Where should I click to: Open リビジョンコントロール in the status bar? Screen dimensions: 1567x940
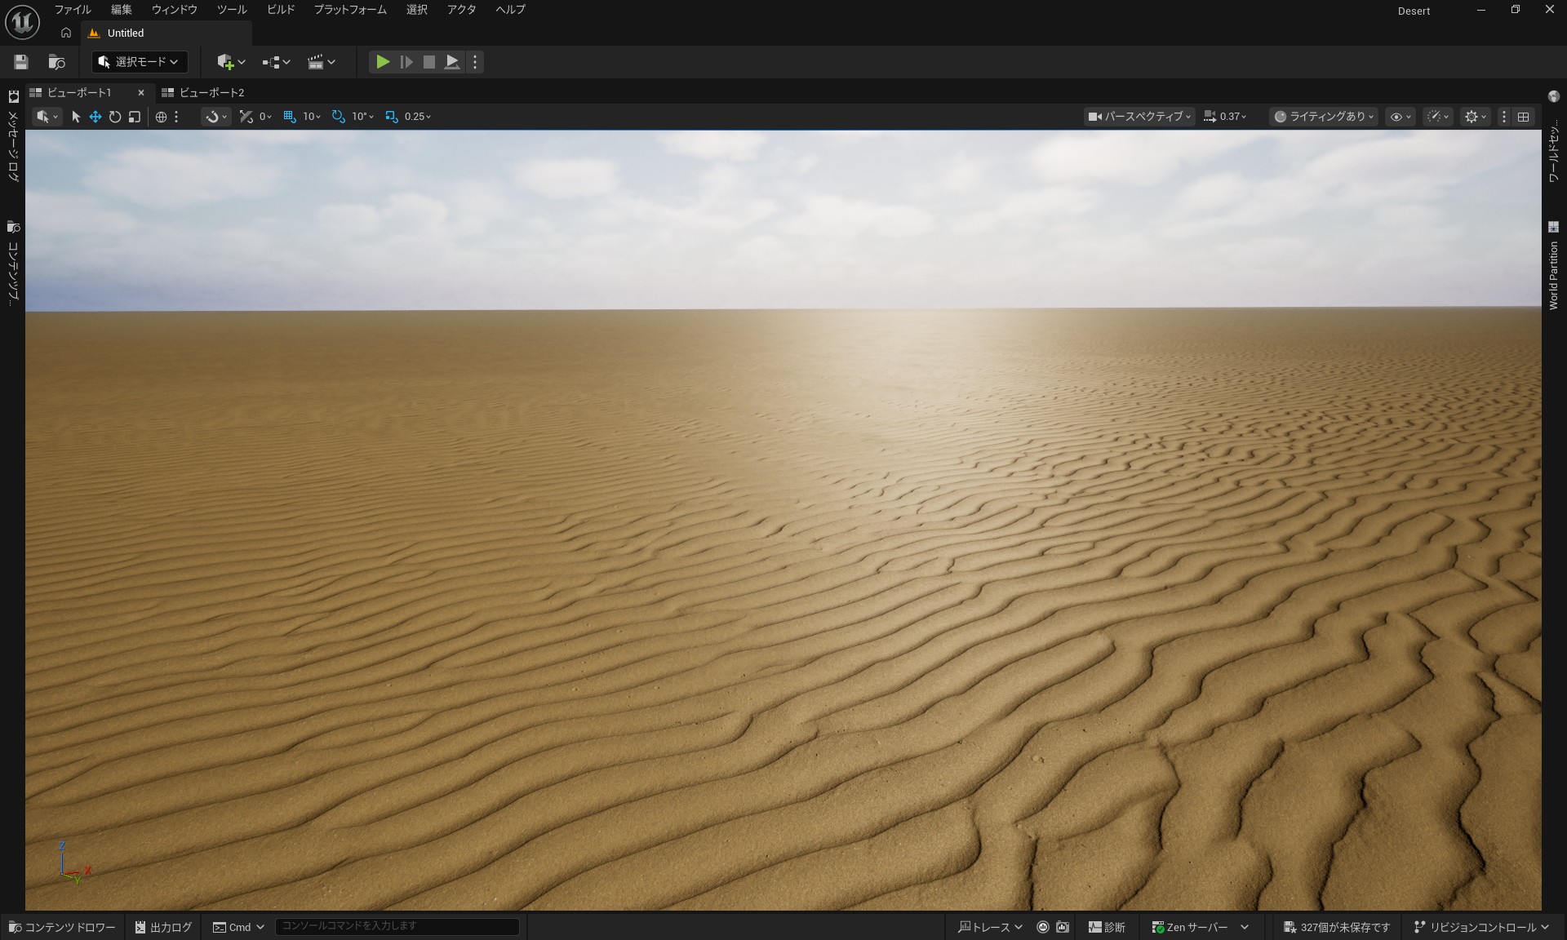tap(1481, 927)
